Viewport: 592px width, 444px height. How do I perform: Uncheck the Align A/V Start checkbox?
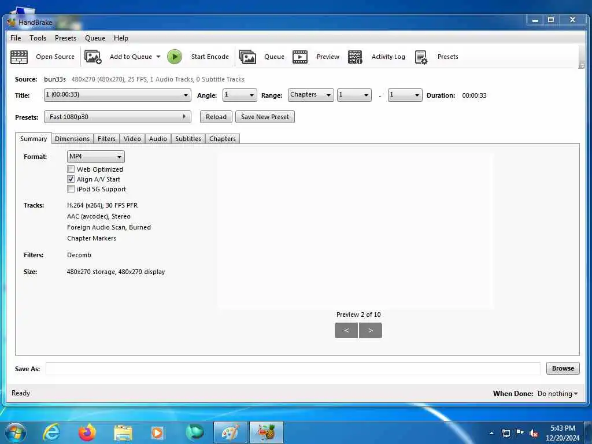point(71,179)
